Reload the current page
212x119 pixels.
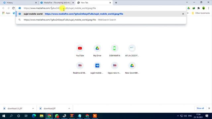(13, 8)
